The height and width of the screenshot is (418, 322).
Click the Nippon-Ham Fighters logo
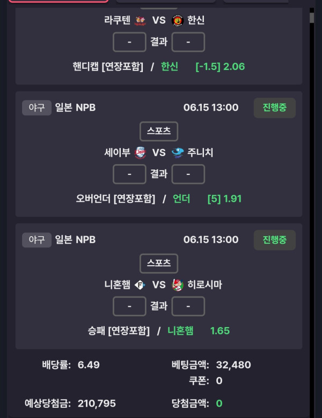pyautogui.click(x=140, y=285)
